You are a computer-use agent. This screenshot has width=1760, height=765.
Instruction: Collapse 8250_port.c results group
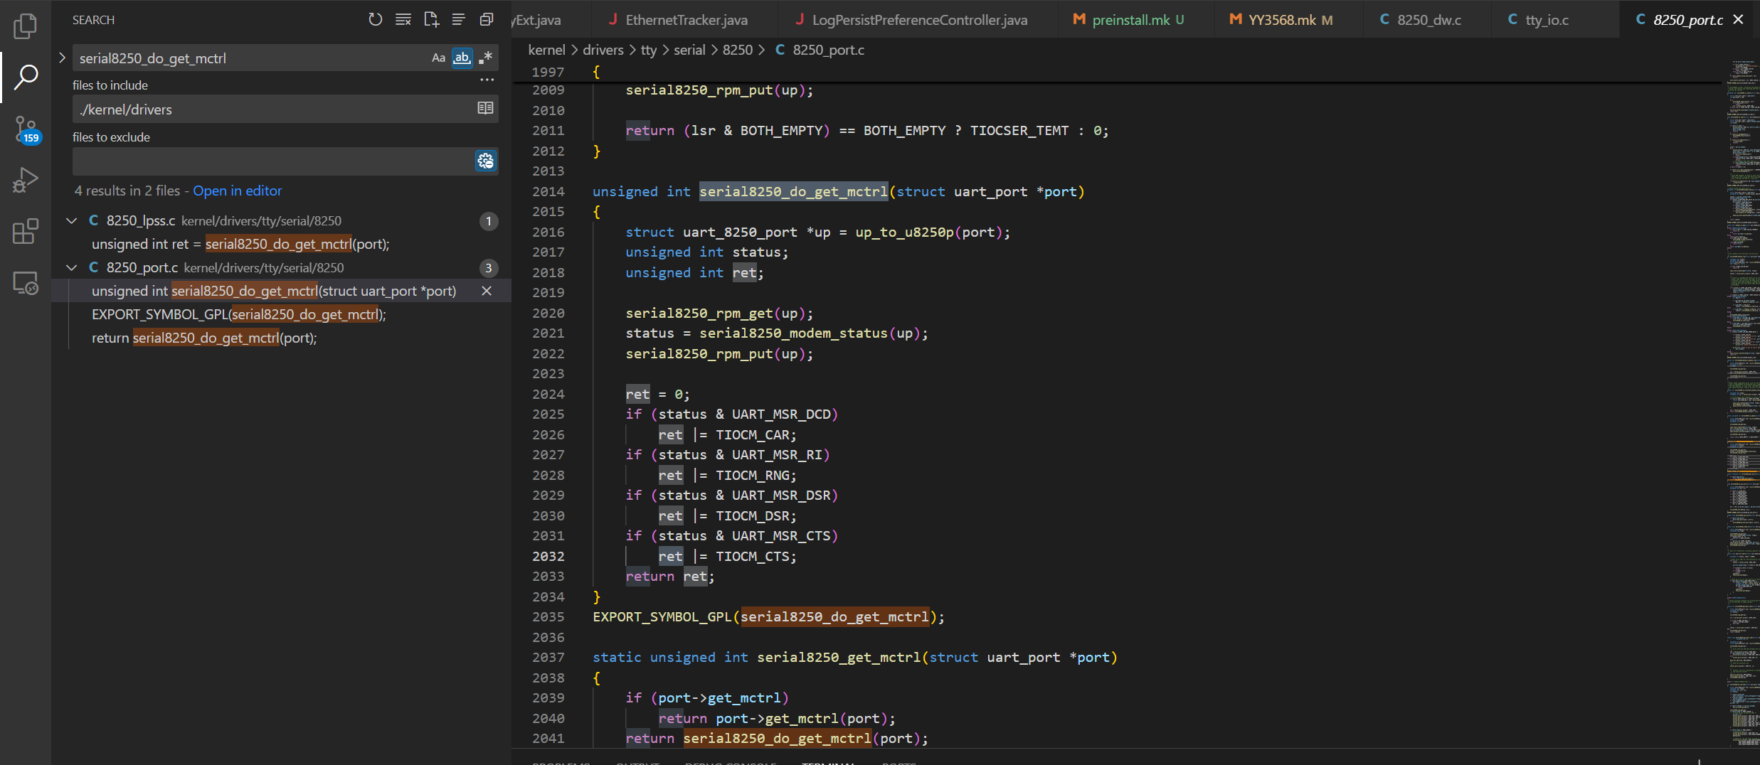click(71, 268)
